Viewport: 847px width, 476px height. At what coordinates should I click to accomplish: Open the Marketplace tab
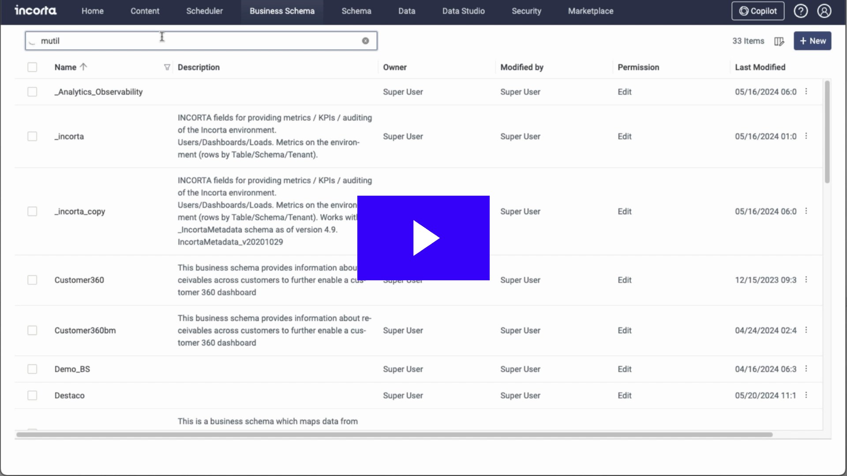coord(591,11)
